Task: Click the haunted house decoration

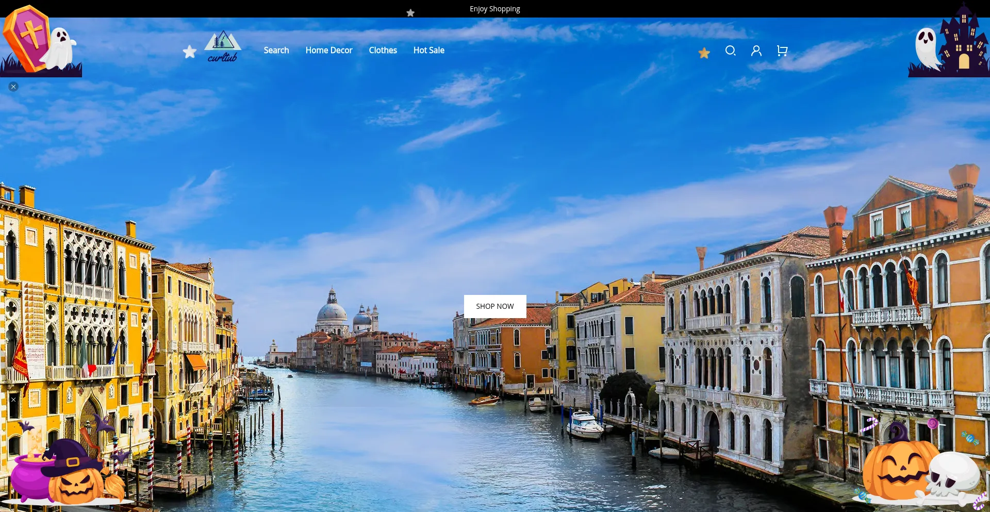Action: tap(950, 42)
